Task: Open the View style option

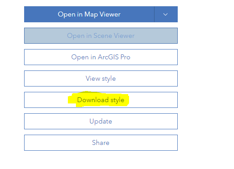Action: [x=101, y=78]
